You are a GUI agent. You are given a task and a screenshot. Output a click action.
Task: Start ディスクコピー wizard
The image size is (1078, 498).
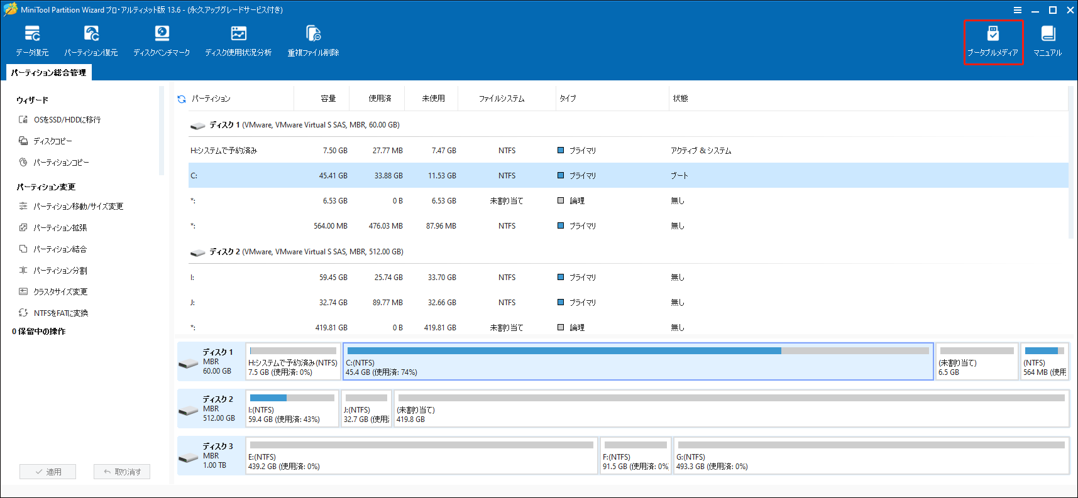(x=45, y=141)
